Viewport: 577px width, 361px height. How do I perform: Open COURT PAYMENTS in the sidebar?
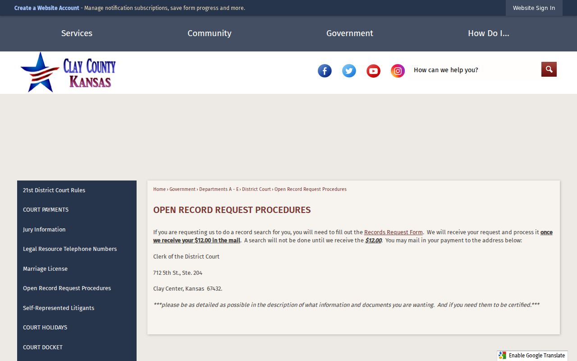[x=77, y=210]
